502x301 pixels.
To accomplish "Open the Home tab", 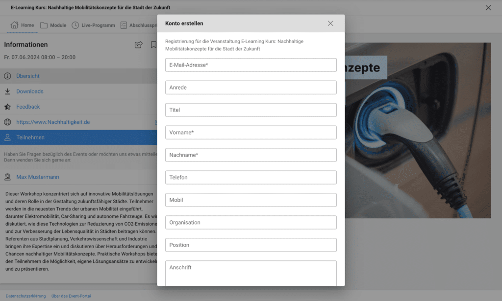I will 23,25.
